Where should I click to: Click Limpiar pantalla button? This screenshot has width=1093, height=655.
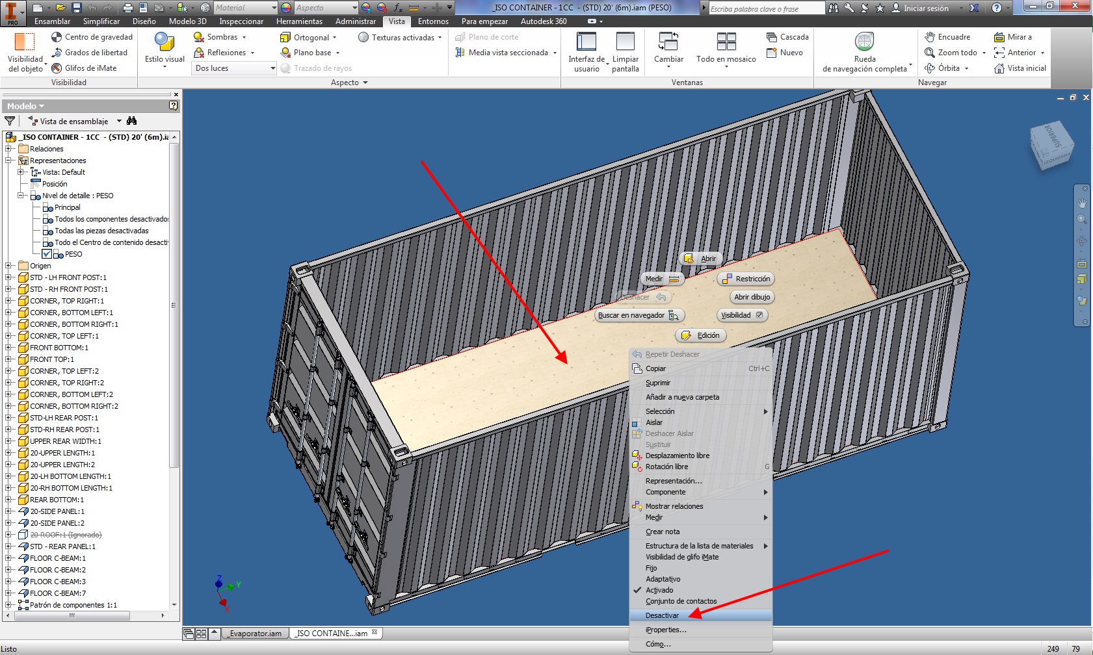(626, 51)
